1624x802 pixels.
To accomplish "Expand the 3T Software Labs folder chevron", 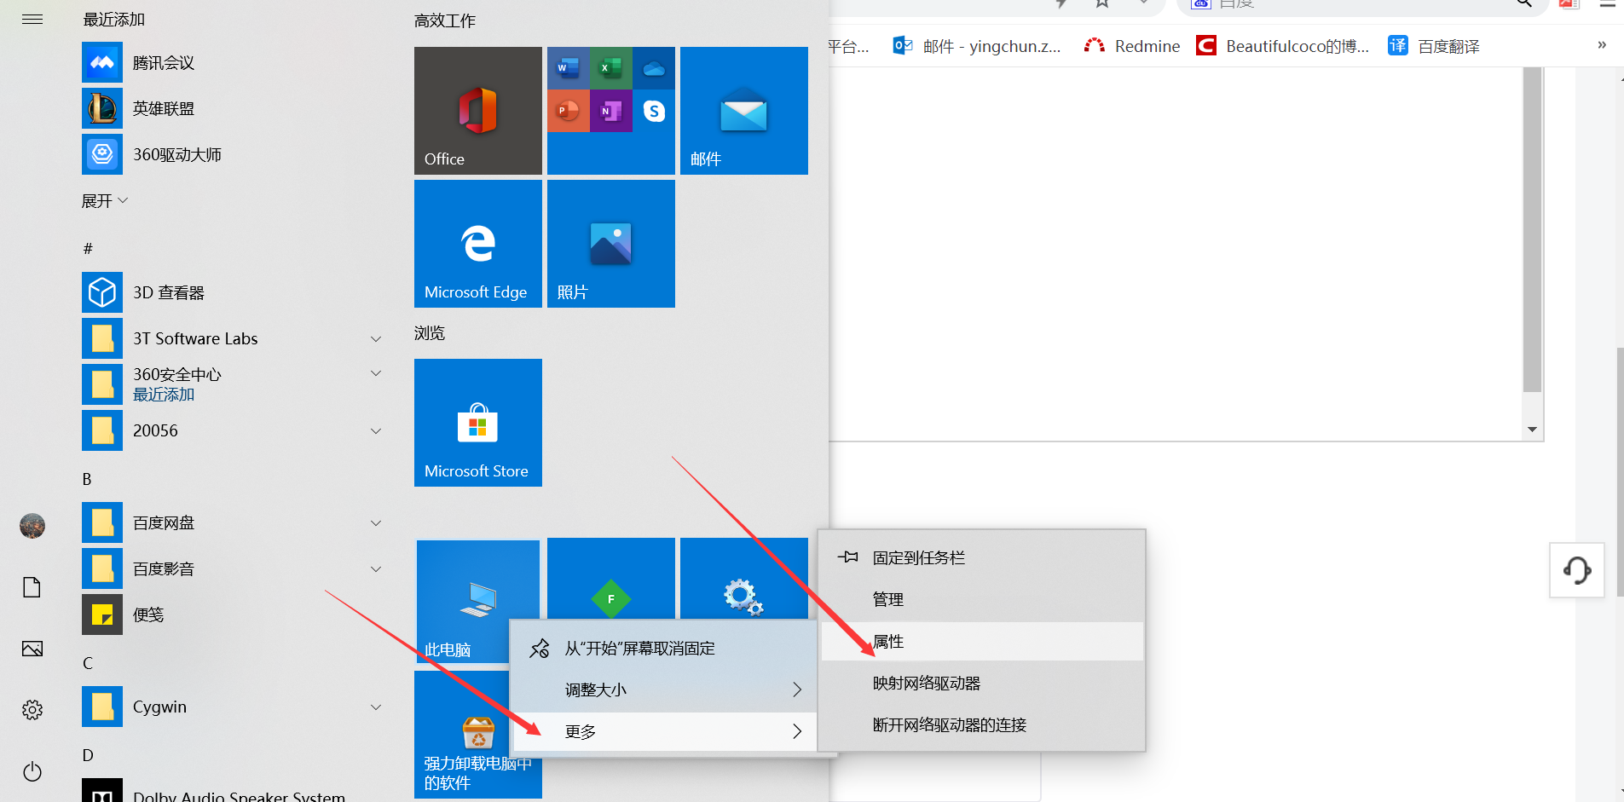I will 376,338.
